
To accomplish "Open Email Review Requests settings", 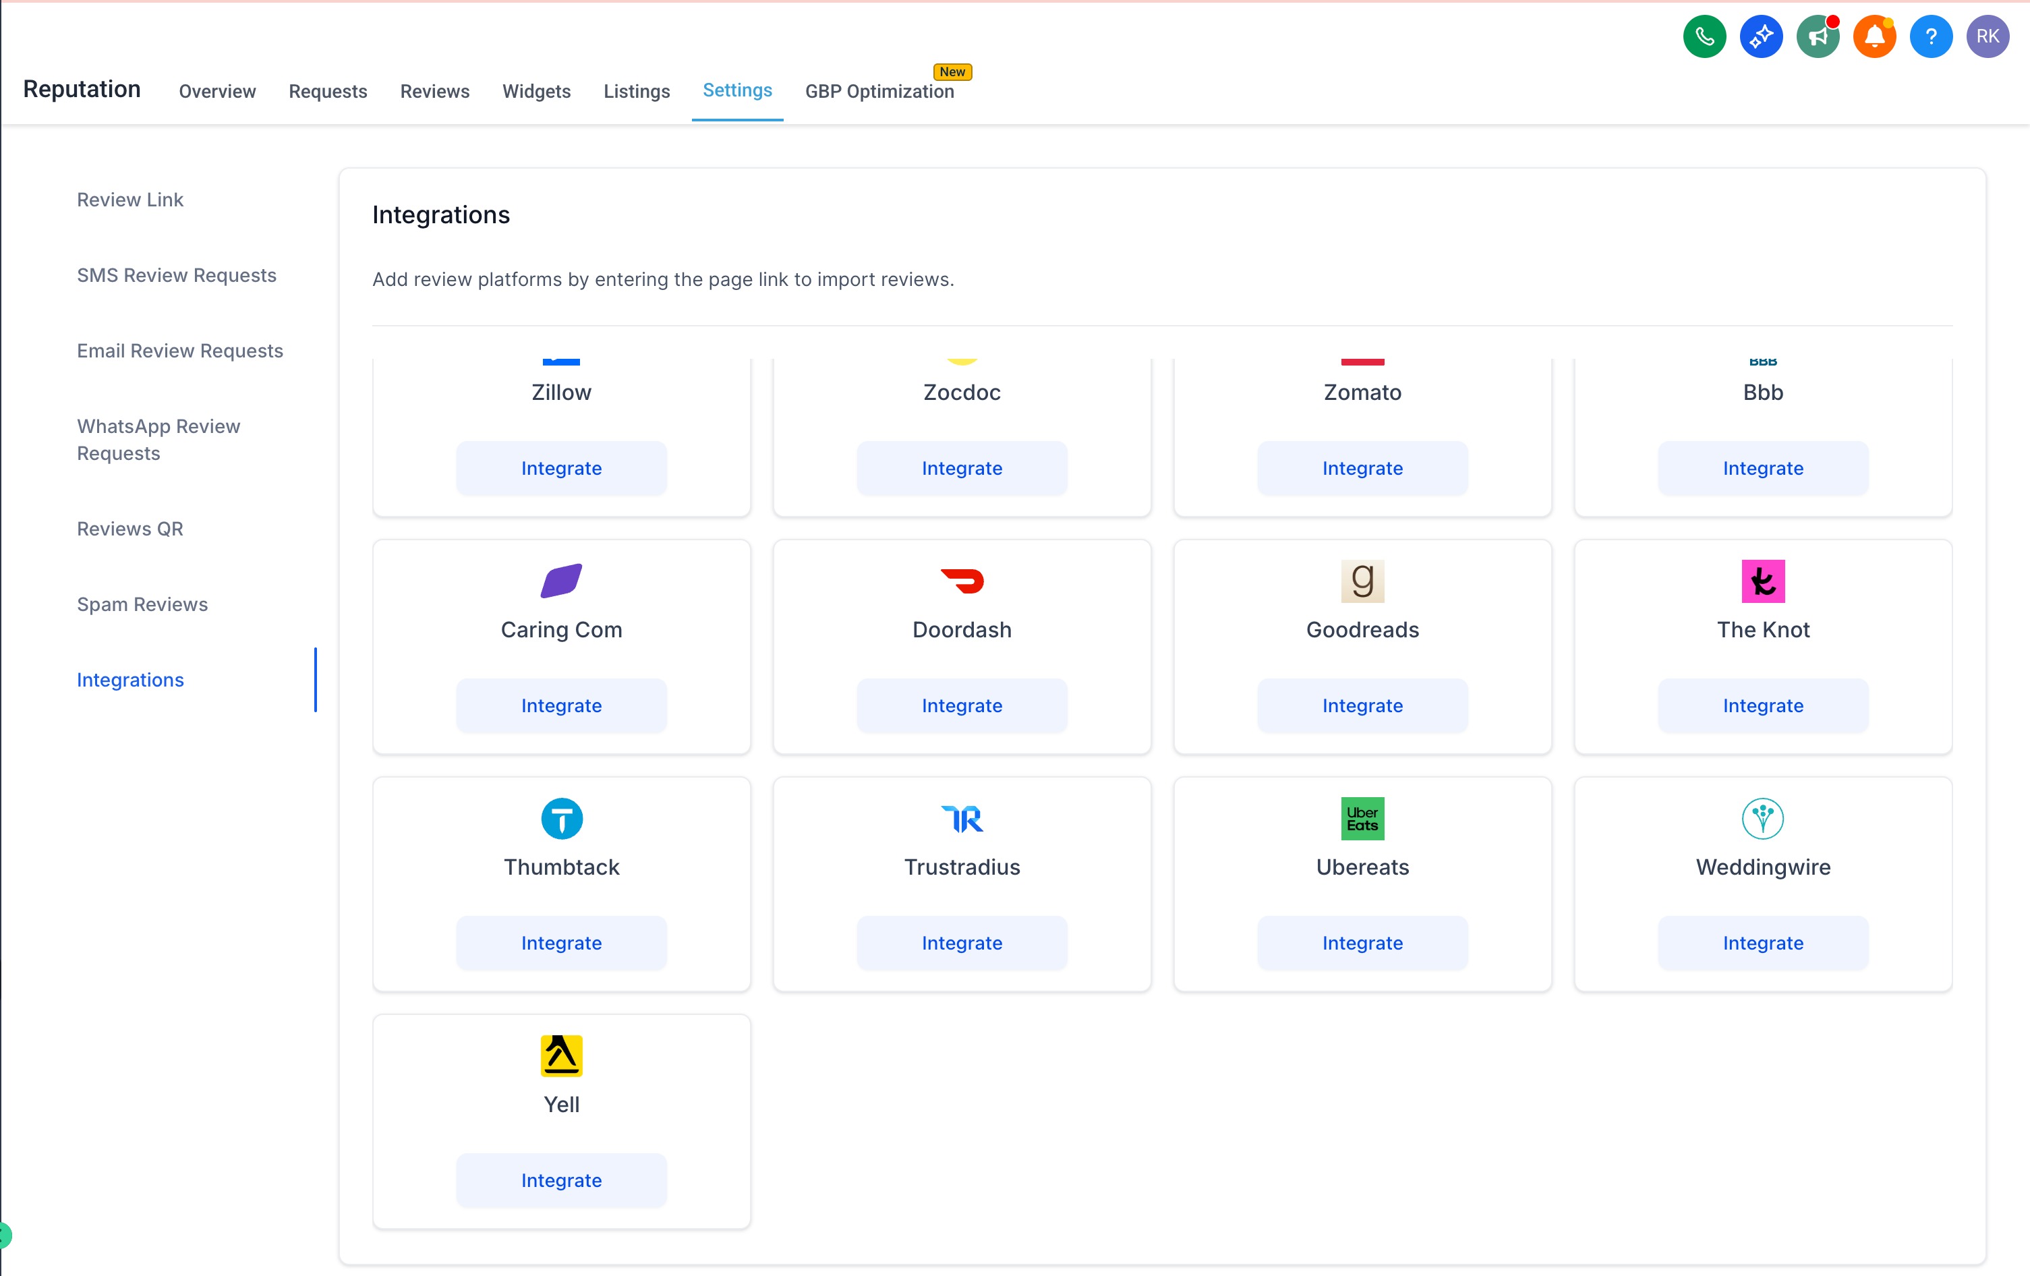I will coord(179,351).
